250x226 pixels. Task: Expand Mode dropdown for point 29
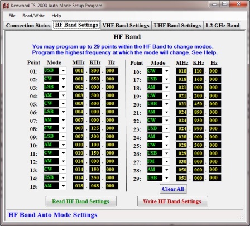(x=166, y=178)
